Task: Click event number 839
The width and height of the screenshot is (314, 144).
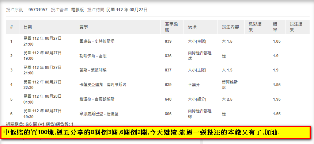Action: pos(168,41)
